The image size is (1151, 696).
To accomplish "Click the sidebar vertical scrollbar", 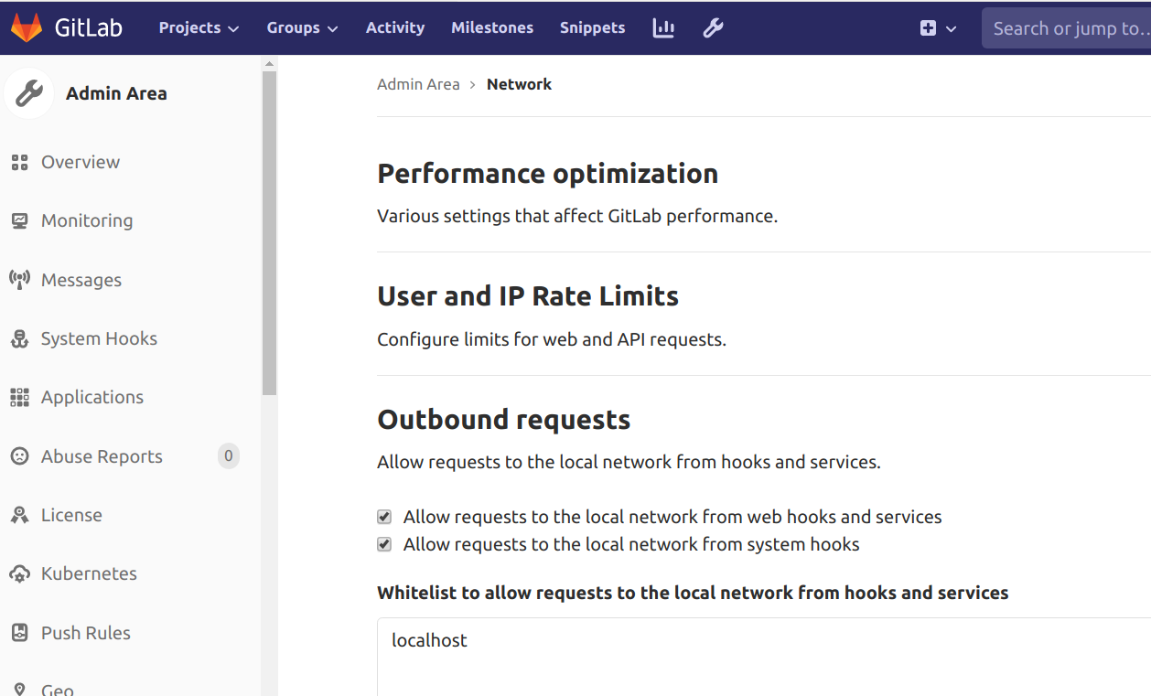I will (269, 229).
